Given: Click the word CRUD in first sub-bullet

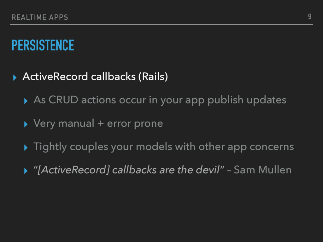Looking at the screenshot, I should (x=63, y=100).
